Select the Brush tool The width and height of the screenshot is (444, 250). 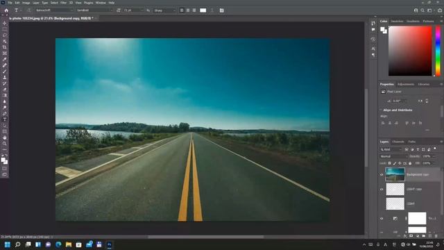tap(5, 71)
